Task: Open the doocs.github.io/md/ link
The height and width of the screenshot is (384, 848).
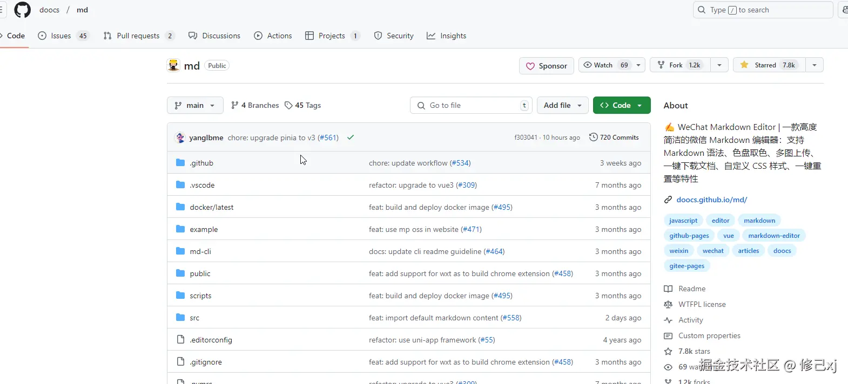Action: click(711, 200)
